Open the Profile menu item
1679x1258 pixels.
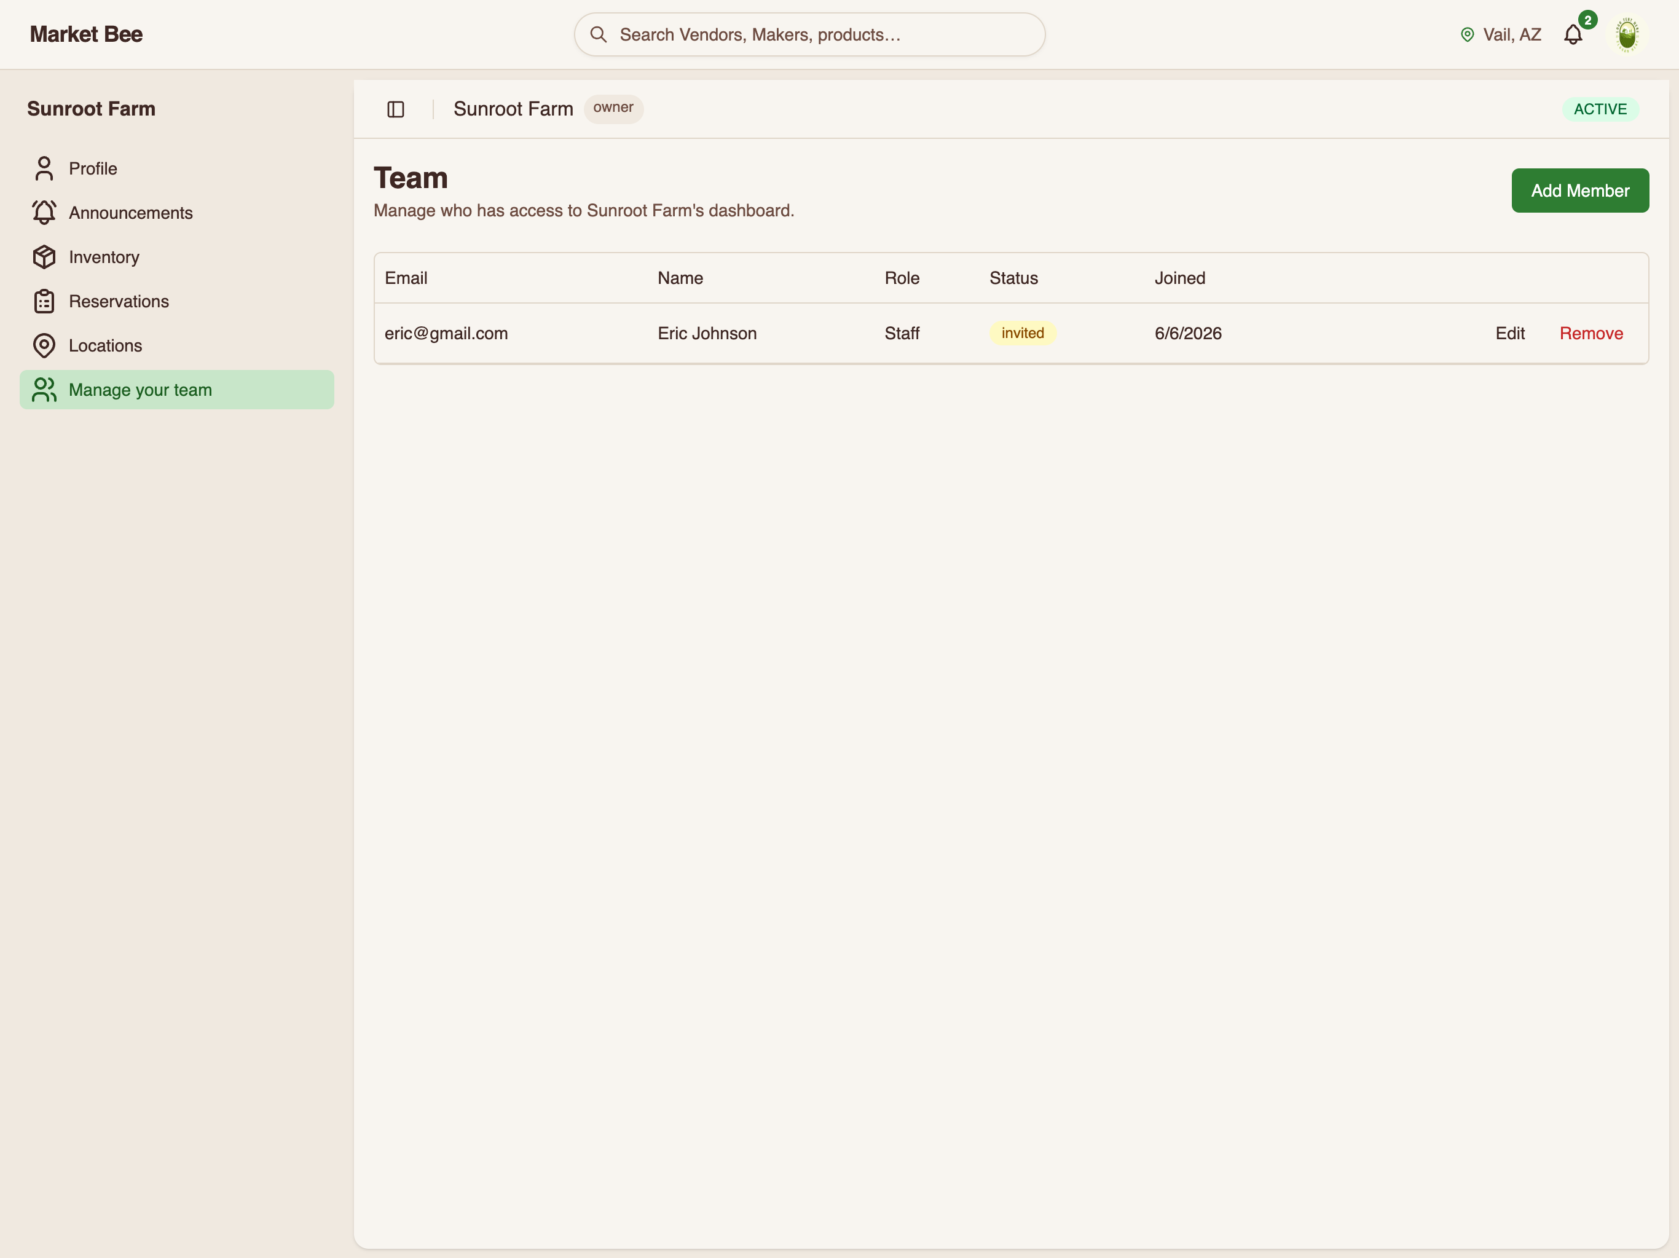coord(177,168)
